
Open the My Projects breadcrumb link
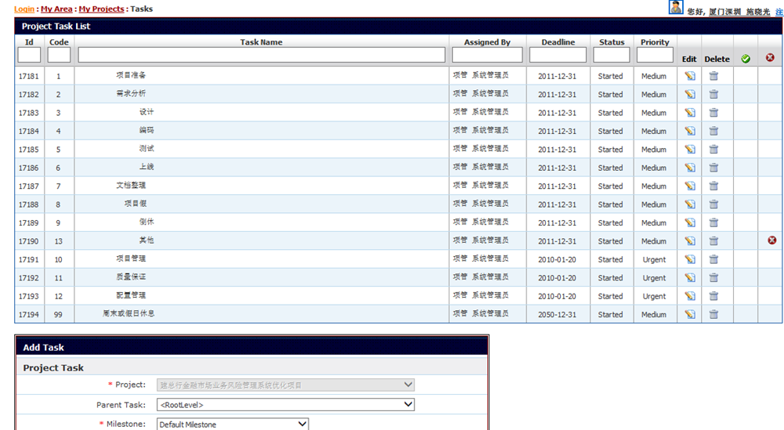pyautogui.click(x=101, y=9)
